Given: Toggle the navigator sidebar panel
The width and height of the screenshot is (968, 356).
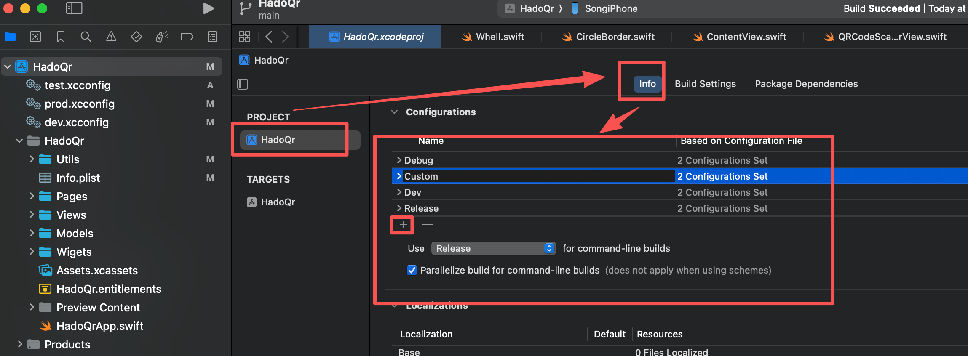Looking at the screenshot, I should pos(74,8).
